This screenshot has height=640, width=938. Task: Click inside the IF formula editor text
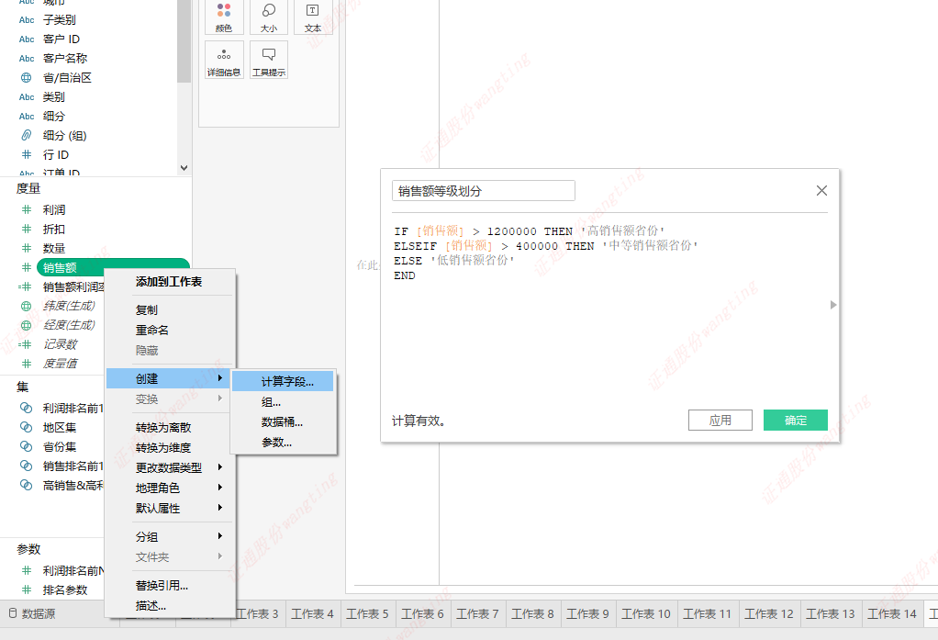click(x=545, y=253)
